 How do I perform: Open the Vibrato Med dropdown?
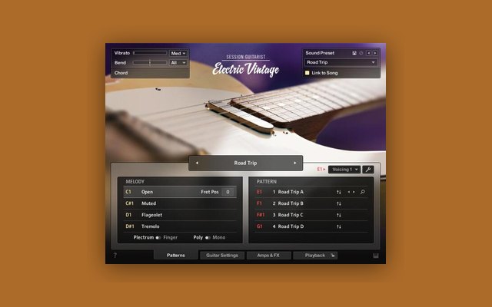click(x=178, y=53)
